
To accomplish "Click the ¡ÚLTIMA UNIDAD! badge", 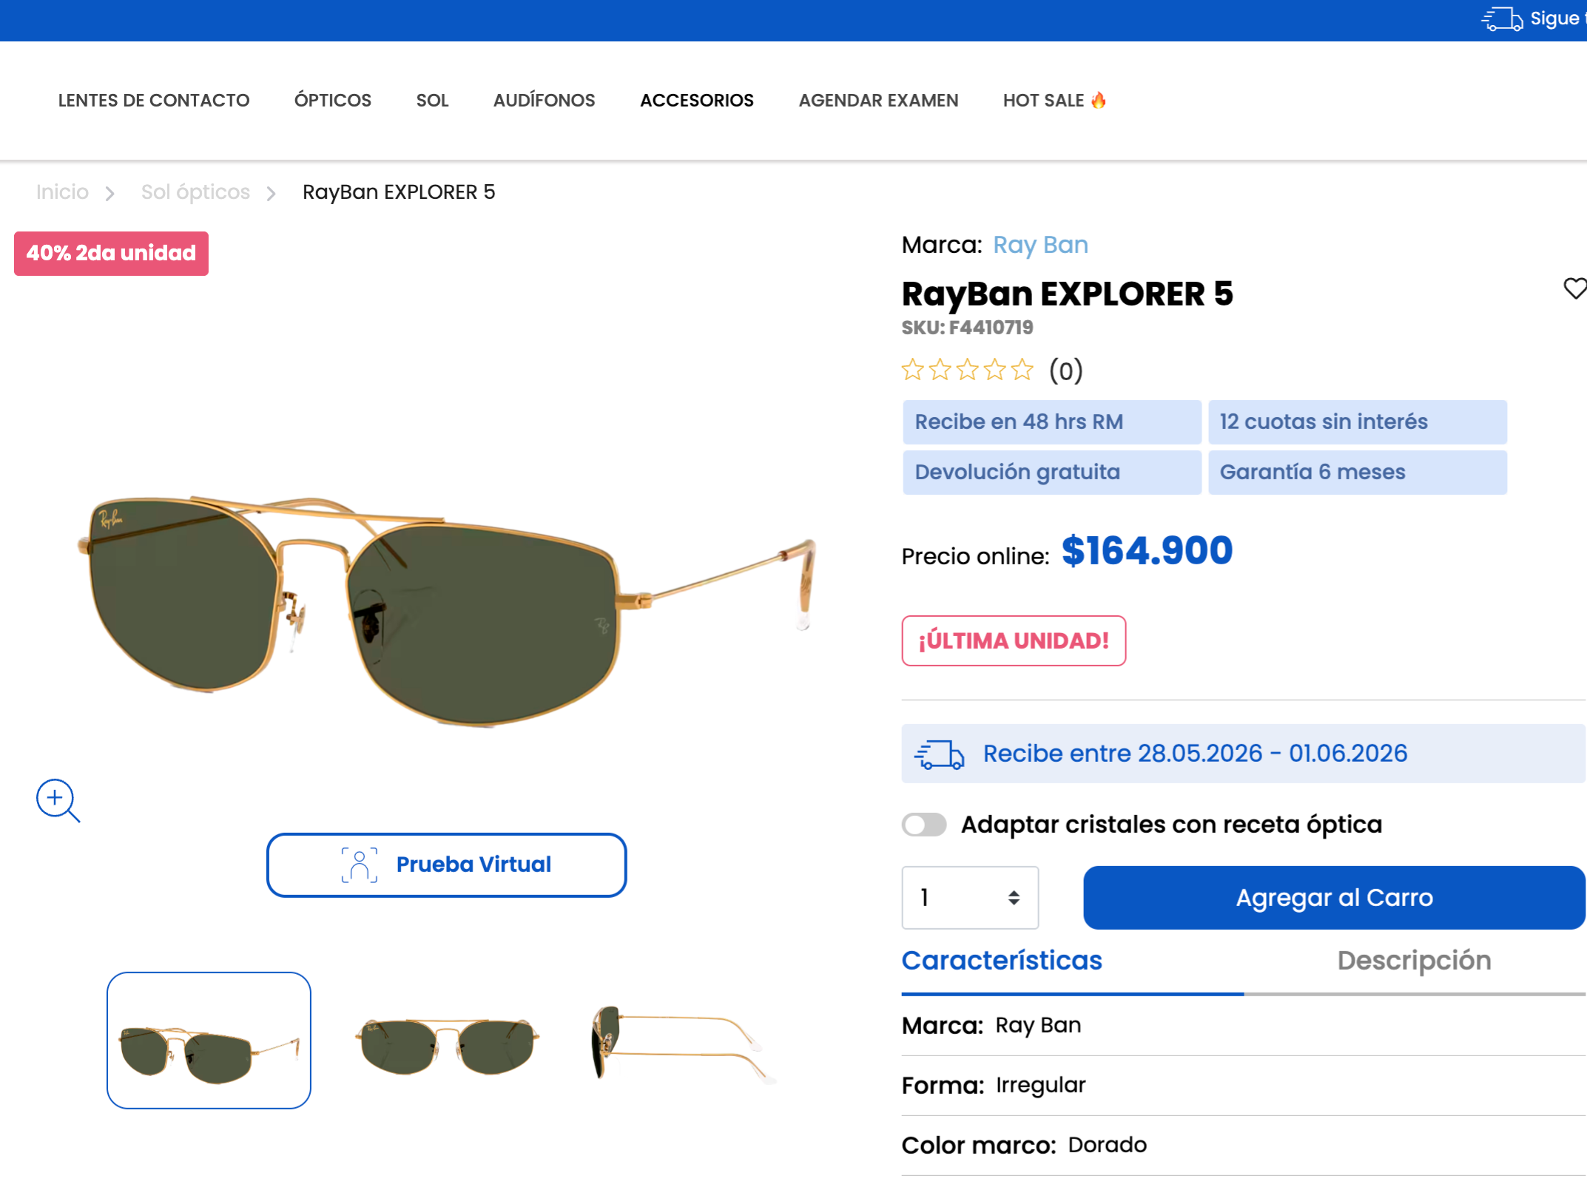I will (1014, 640).
